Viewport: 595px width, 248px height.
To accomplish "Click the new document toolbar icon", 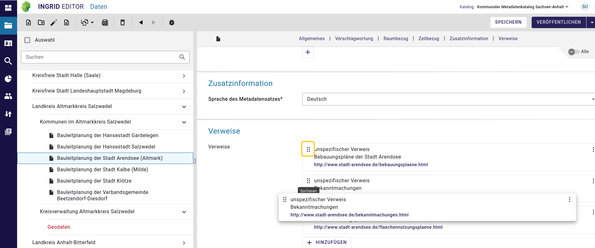I will 29,22.
